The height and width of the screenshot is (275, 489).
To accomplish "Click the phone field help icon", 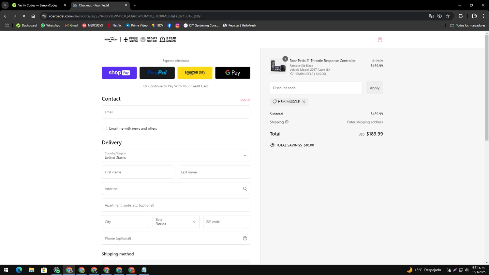I will click(245, 238).
